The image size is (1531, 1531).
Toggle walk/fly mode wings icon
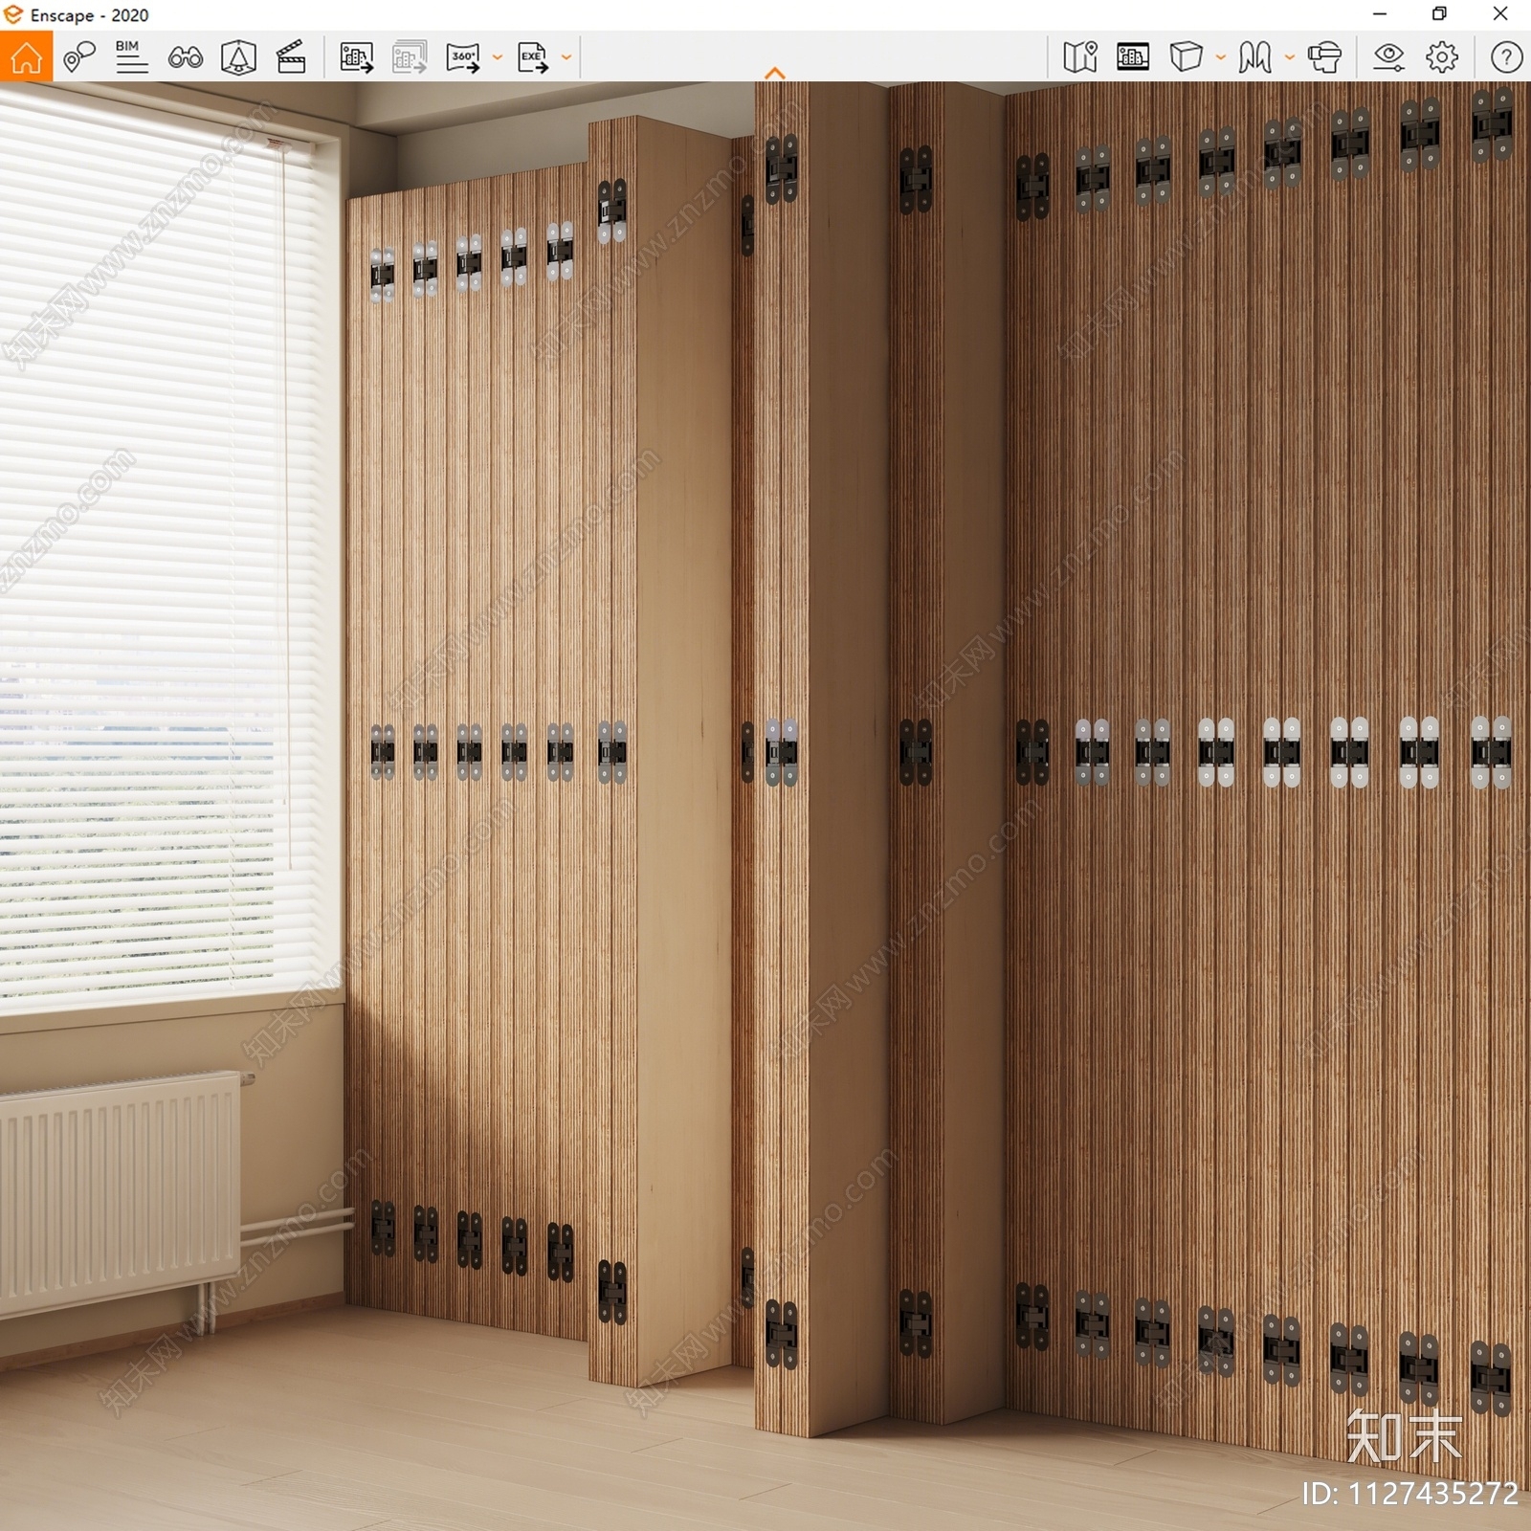coord(1254,57)
